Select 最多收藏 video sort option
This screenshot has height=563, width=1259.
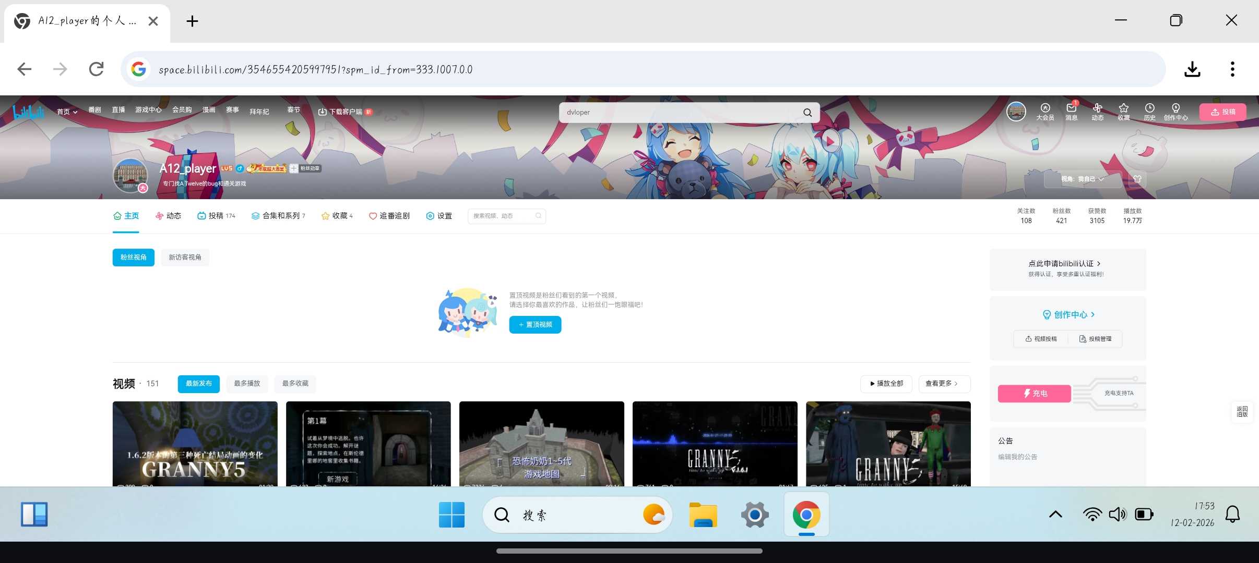(x=295, y=384)
